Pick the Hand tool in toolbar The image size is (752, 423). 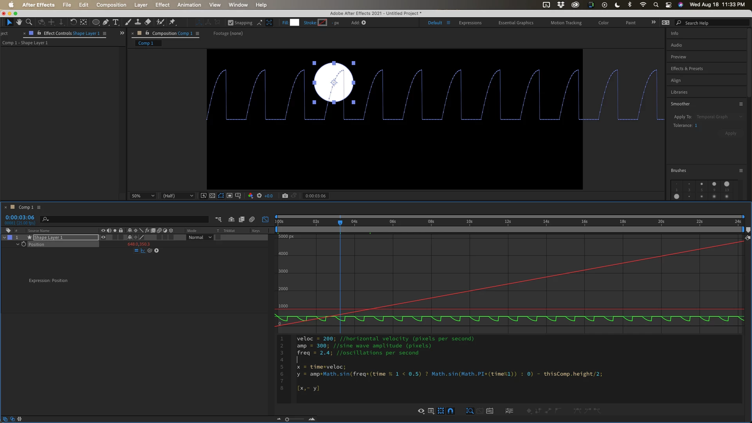(x=19, y=22)
